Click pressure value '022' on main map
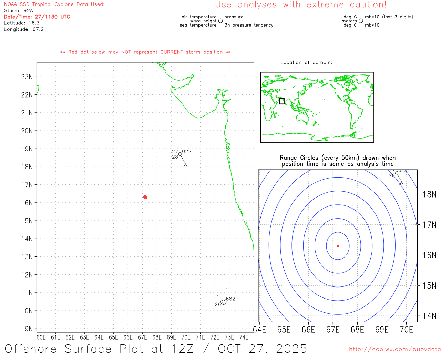This screenshot has height=353, width=441. (x=187, y=151)
